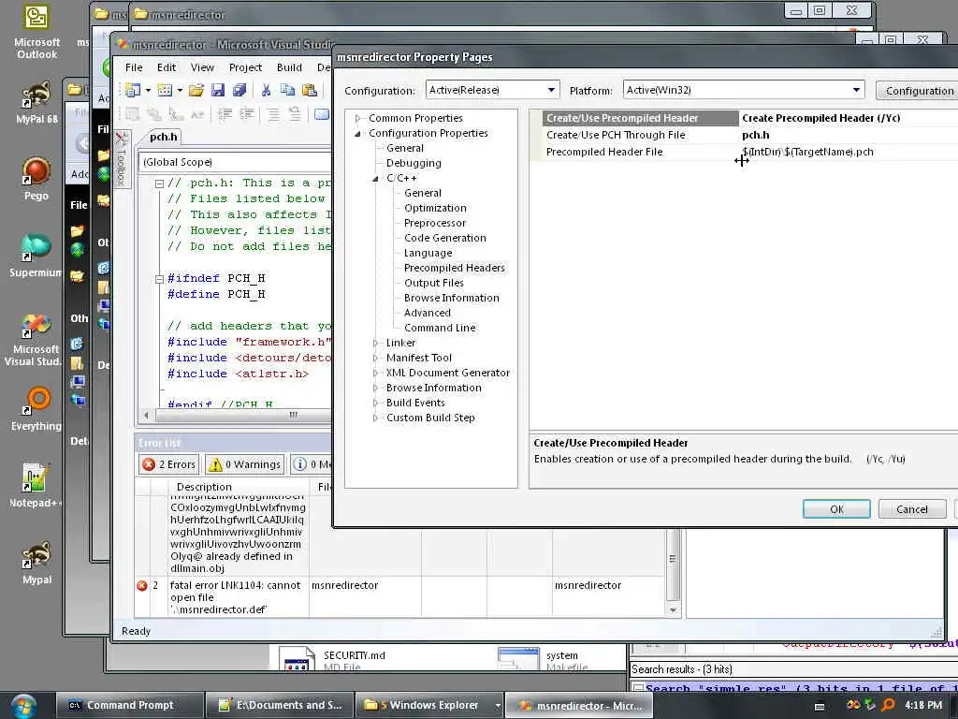The image size is (958, 719).
Task: Open the (Global Scope) combo box
Action: (235, 162)
